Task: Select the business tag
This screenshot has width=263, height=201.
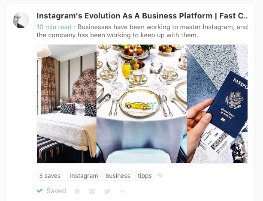Action: coord(118,176)
